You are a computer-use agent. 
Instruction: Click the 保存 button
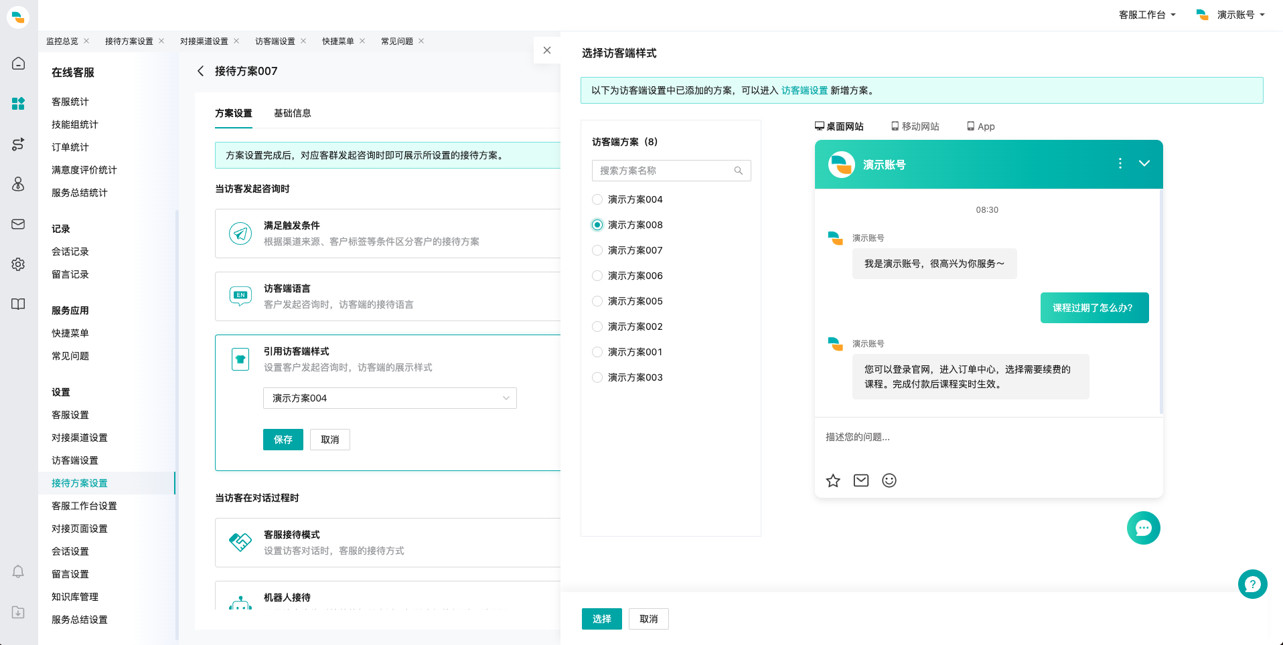[x=283, y=440]
